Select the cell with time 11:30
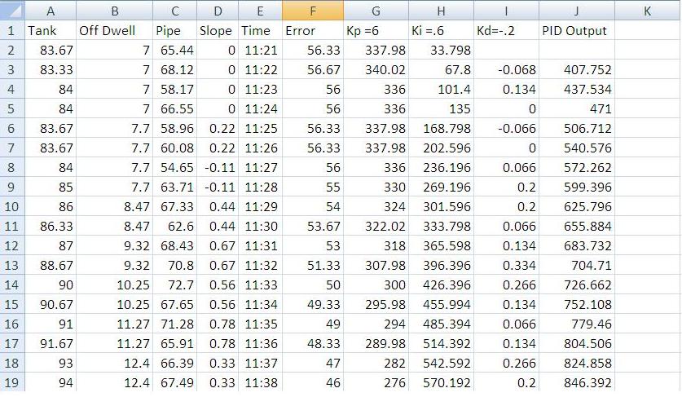Screen dimensions: 682x397 (259, 227)
